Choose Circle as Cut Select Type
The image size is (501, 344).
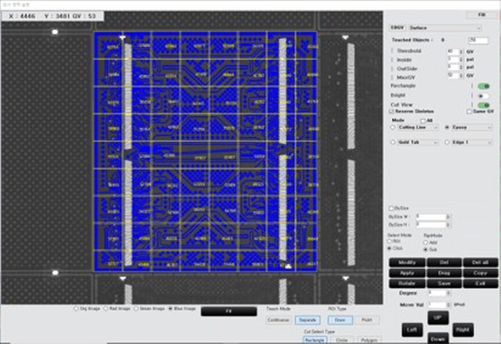click(x=342, y=340)
